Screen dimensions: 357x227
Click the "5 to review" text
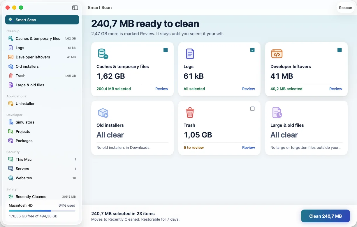194,147
